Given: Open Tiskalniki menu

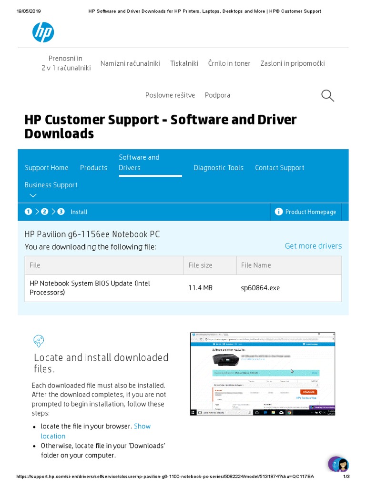Looking at the screenshot, I should click(184, 63).
